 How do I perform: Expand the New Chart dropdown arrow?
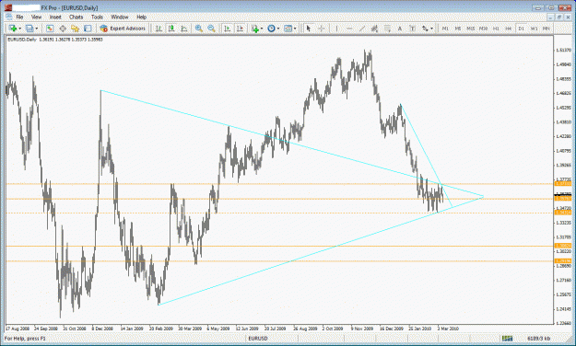point(20,29)
